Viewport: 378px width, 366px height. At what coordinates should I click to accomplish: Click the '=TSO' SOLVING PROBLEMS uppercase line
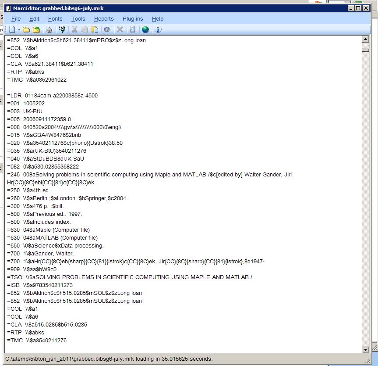tap(130, 277)
